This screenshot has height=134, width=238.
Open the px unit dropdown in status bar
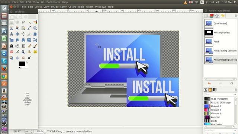coord(29,131)
